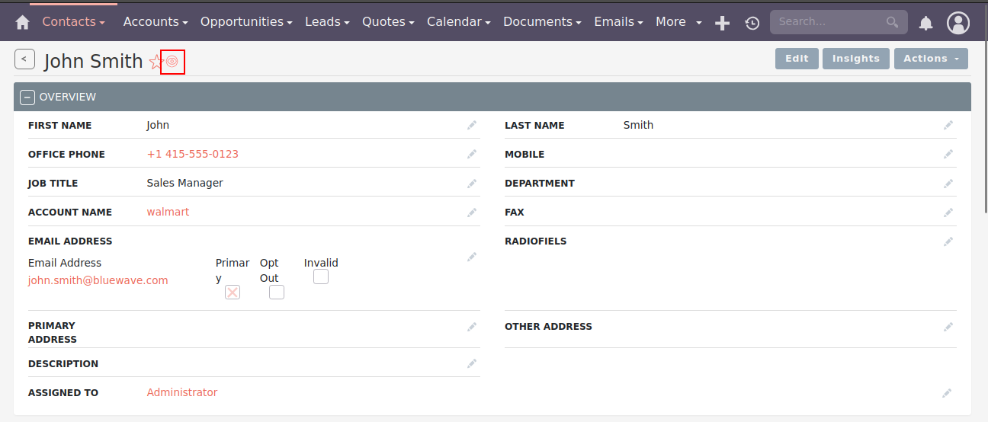This screenshot has width=988, height=422.
Task: Expand the Contacts menu
Action: (74, 22)
